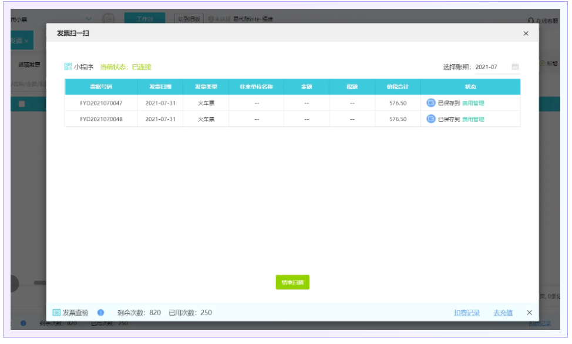Toggle the select-all checkbox in background table

[22, 104]
